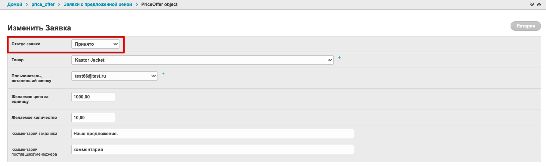Click the Товар field label
The image size is (546, 166).
coord(17,59)
